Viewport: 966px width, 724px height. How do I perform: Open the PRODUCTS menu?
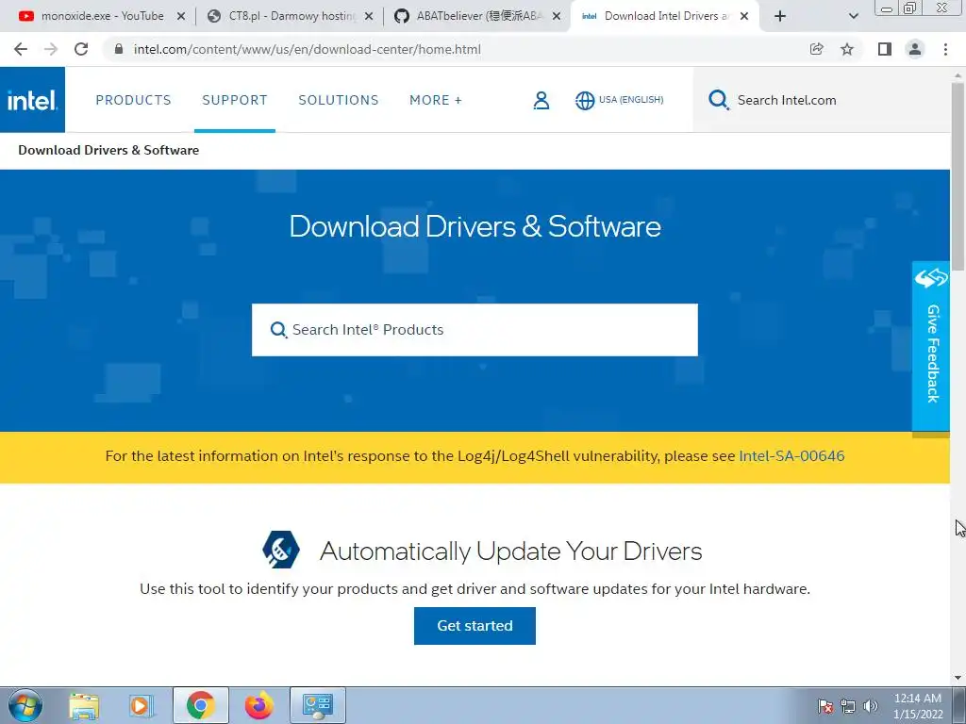point(133,100)
